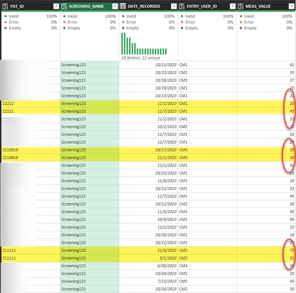Screen dimensions: 296x293
Task: Click the Error 0% quality line under SCREENING_NAME
Action: (x=89, y=22)
